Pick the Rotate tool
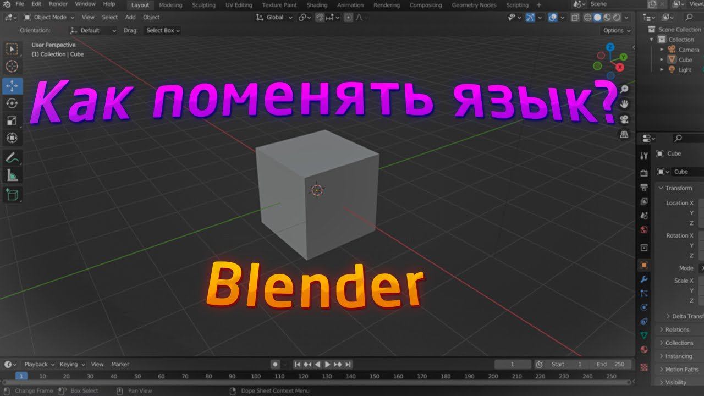Screen dimensions: 704x396 pos(12,103)
